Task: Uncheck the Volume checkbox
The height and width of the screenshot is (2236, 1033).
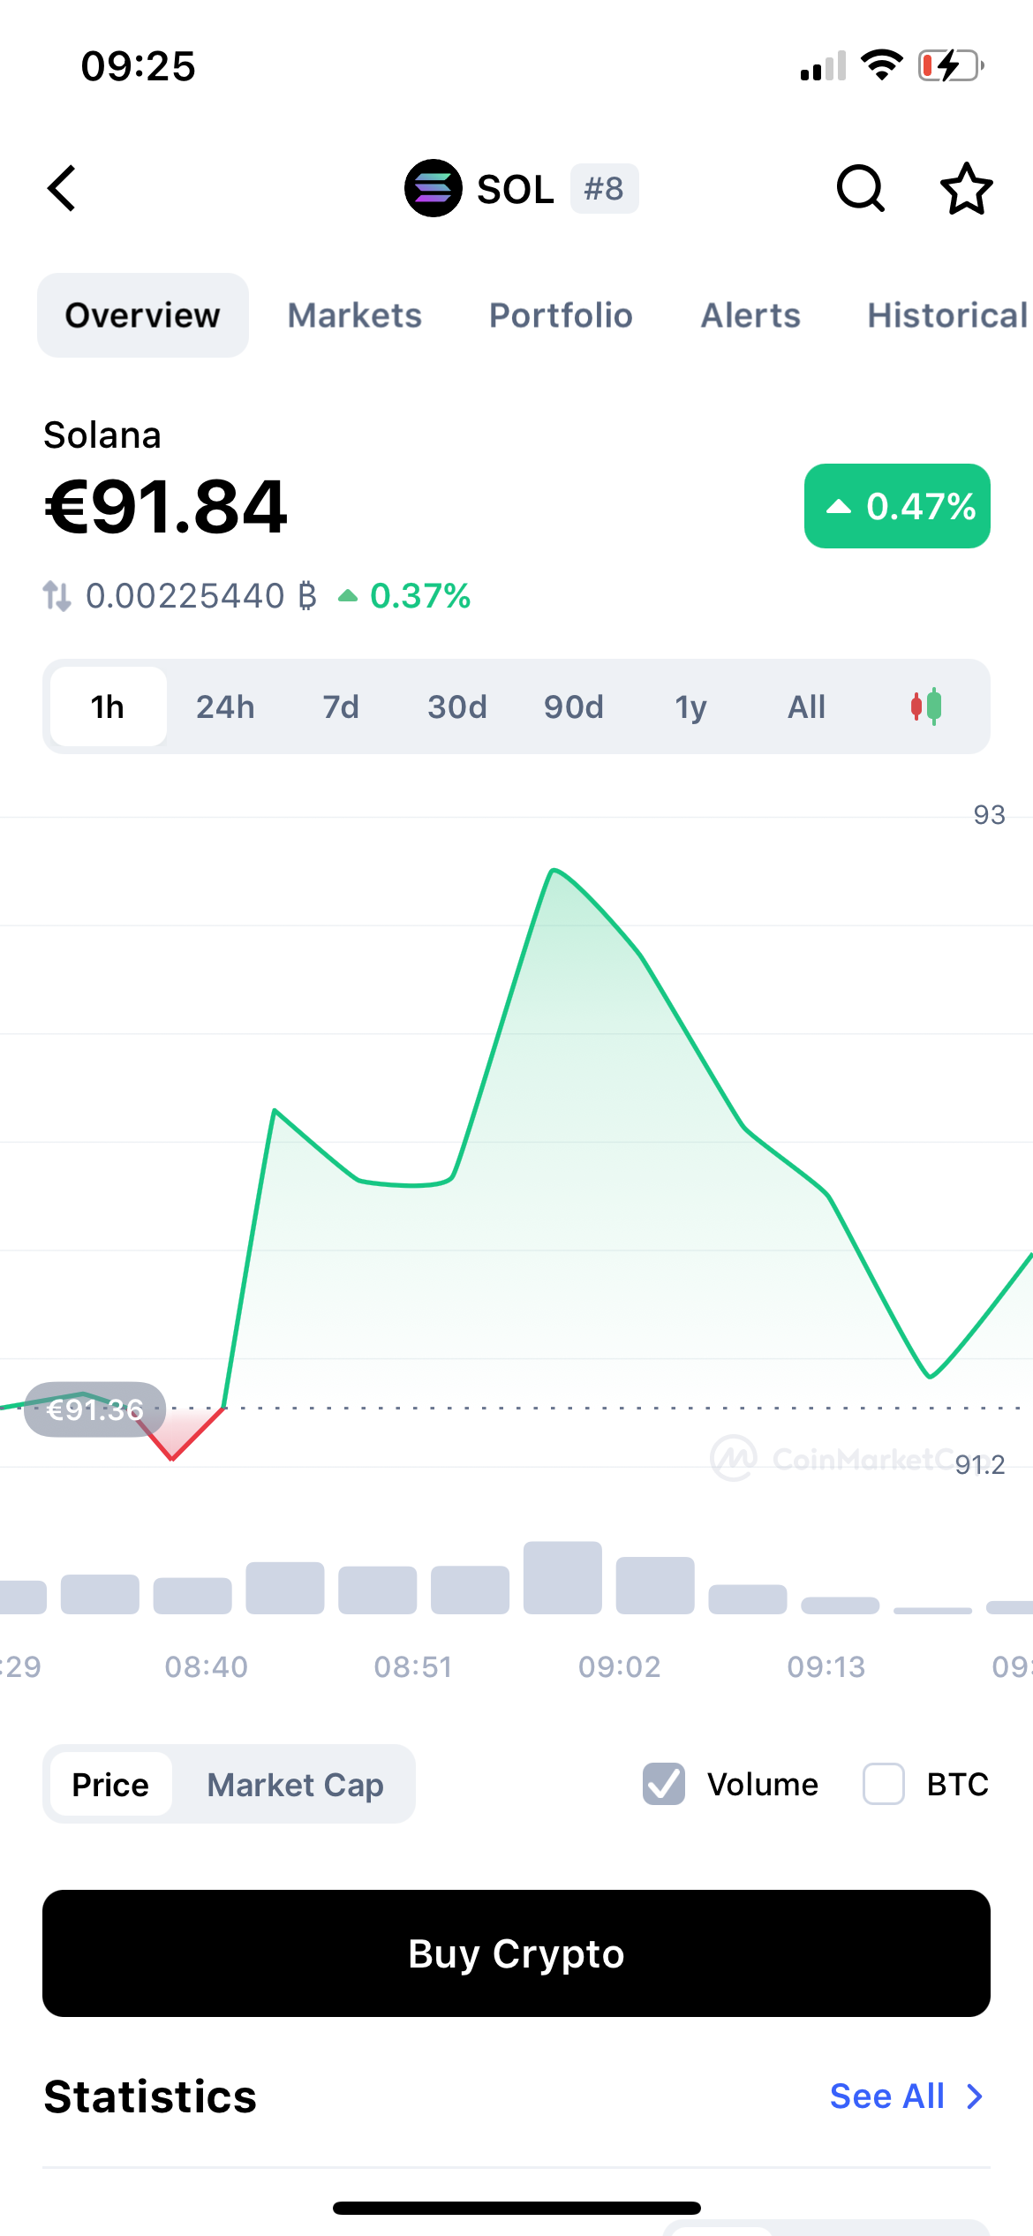Action: 664,1784
